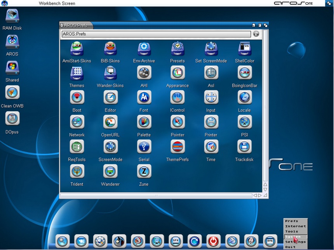Open the Zune preferences icon
334x250 pixels.
point(144,171)
